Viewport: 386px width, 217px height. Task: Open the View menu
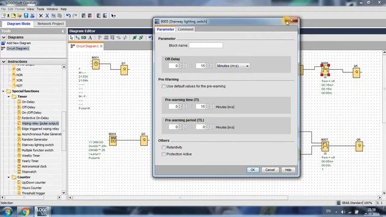tap(31, 9)
